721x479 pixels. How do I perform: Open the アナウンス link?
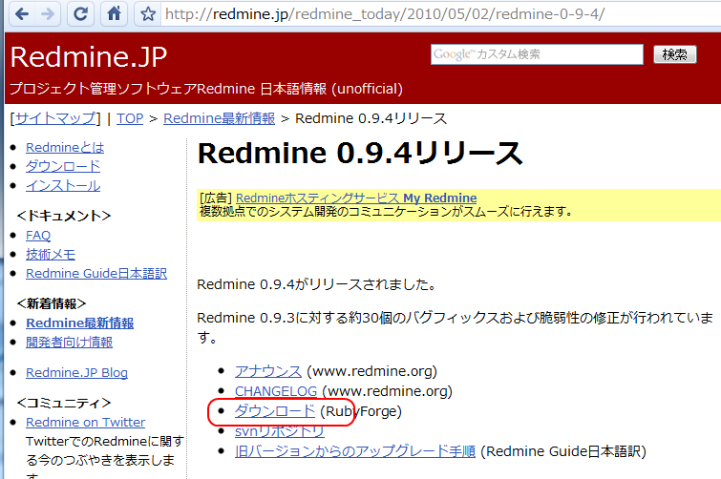[268, 371]
